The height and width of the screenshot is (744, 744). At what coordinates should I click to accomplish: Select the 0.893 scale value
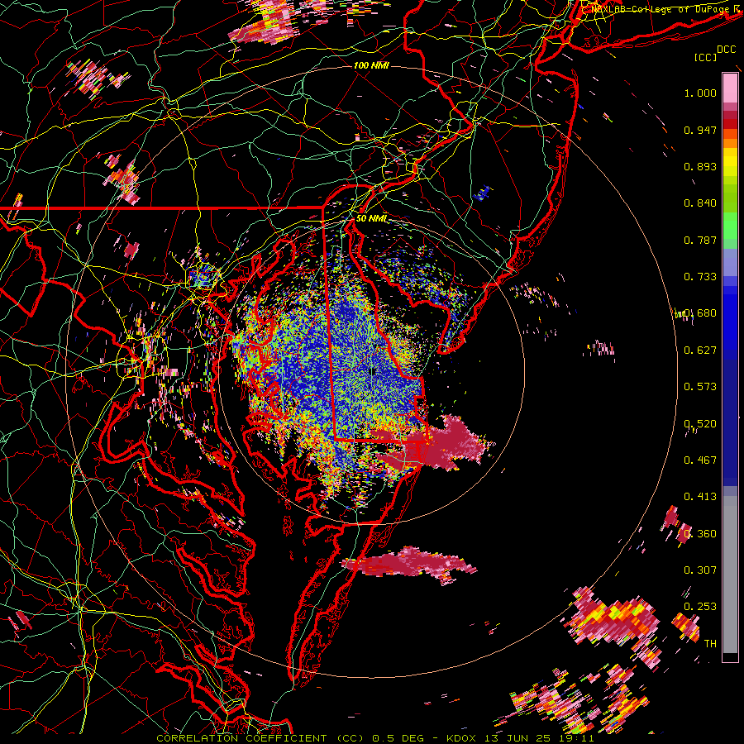point(700,166)
